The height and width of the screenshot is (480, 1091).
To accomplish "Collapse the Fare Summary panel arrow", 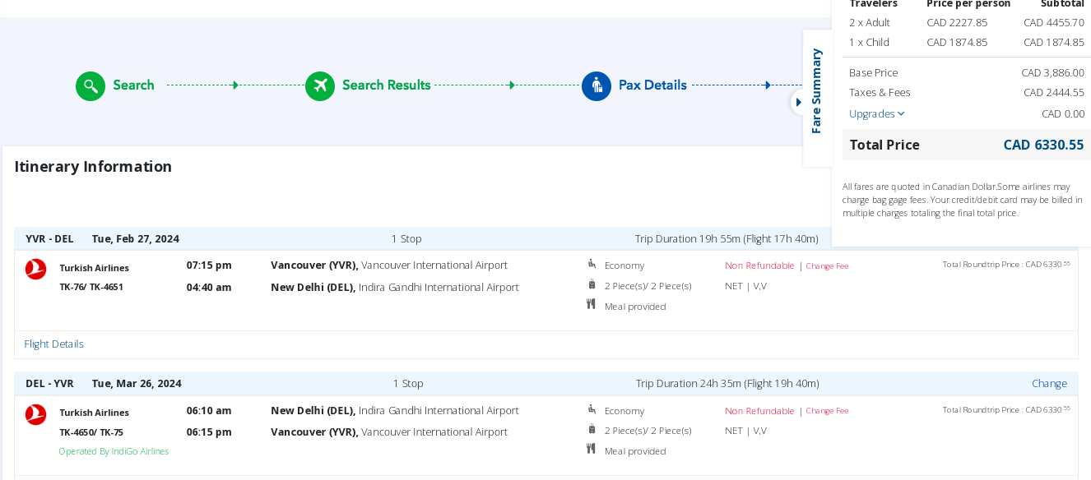I will [x=798, y=102].
